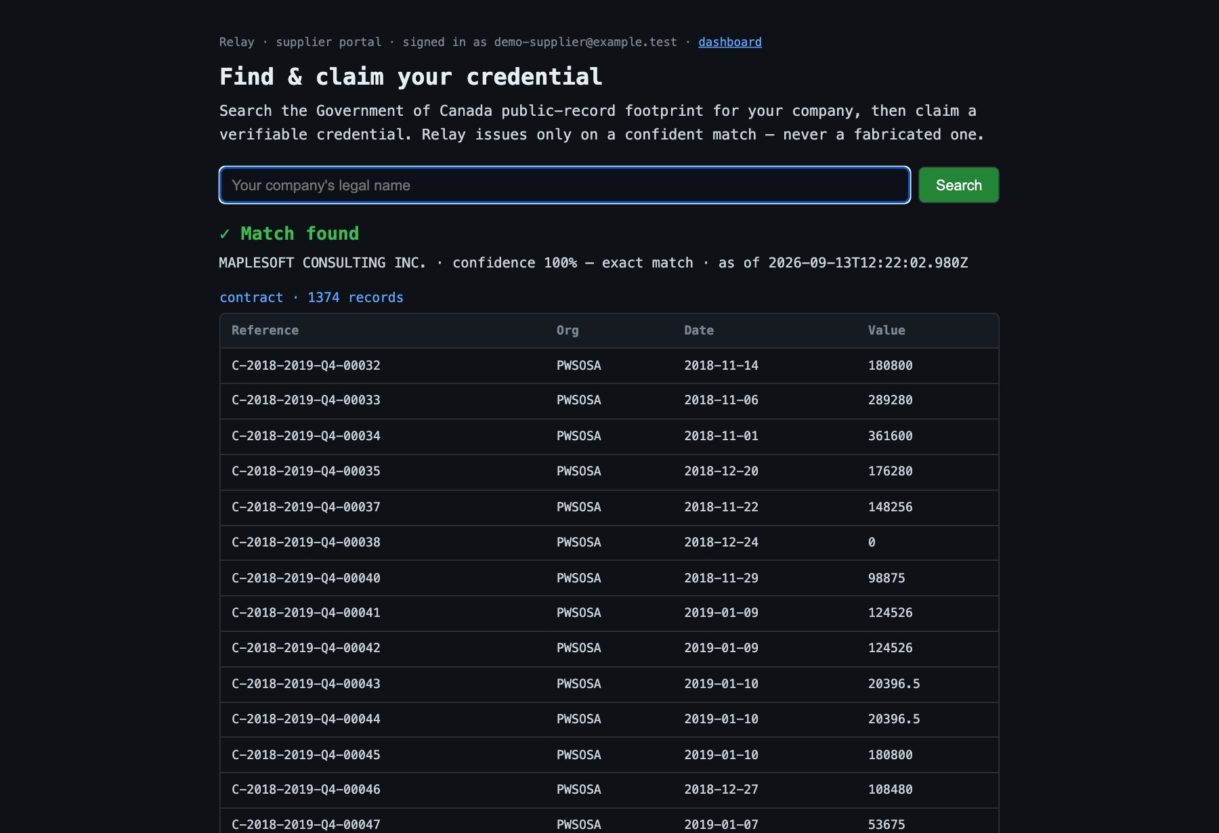Click the value 148256

coord(891,507)
